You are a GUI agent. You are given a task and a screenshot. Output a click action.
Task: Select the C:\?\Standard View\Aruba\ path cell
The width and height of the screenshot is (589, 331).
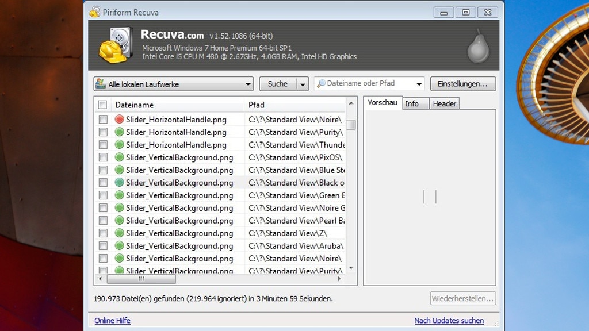[x=295, y=246]
